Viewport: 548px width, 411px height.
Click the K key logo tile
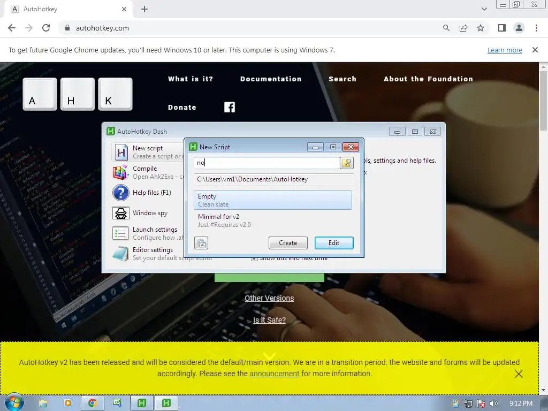pyautogui.click(x=116, y=94)
